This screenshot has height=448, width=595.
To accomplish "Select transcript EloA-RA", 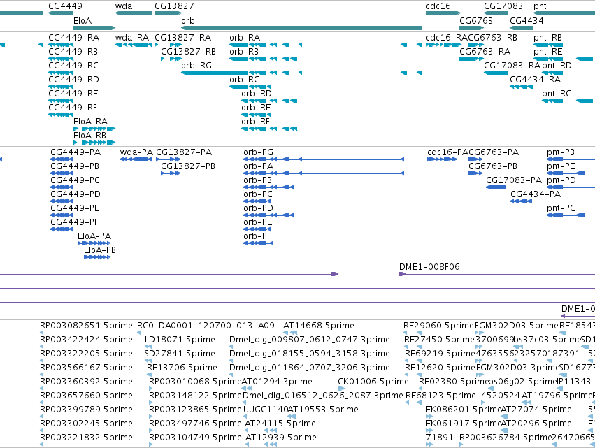I will [x=90, y=122].
